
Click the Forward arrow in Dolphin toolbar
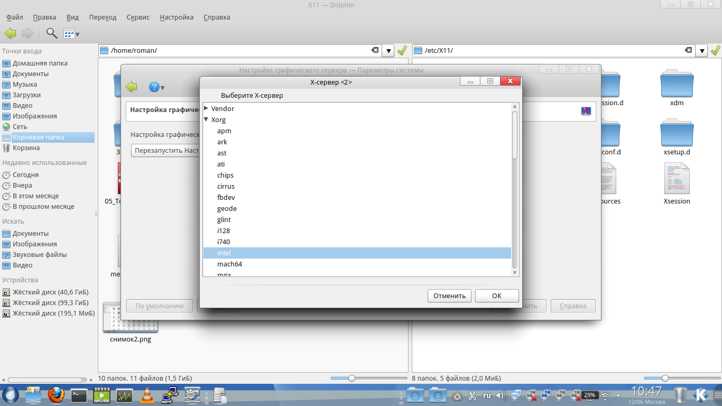coord(27,33)
